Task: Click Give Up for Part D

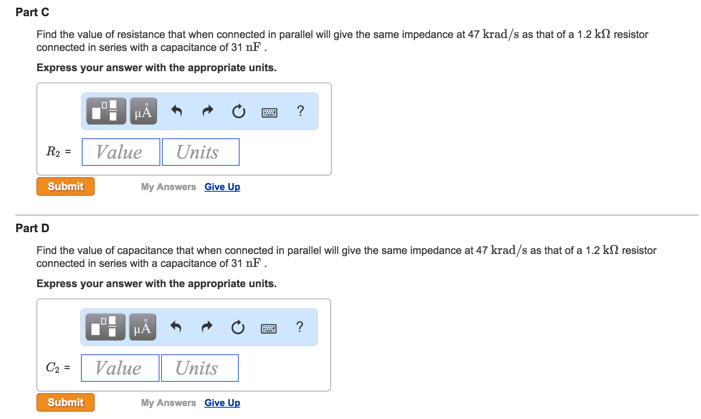Action: [222, 402]
